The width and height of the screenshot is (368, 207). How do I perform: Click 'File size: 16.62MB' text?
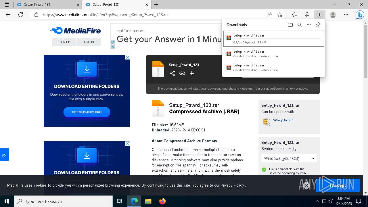[x=168, y=125]
